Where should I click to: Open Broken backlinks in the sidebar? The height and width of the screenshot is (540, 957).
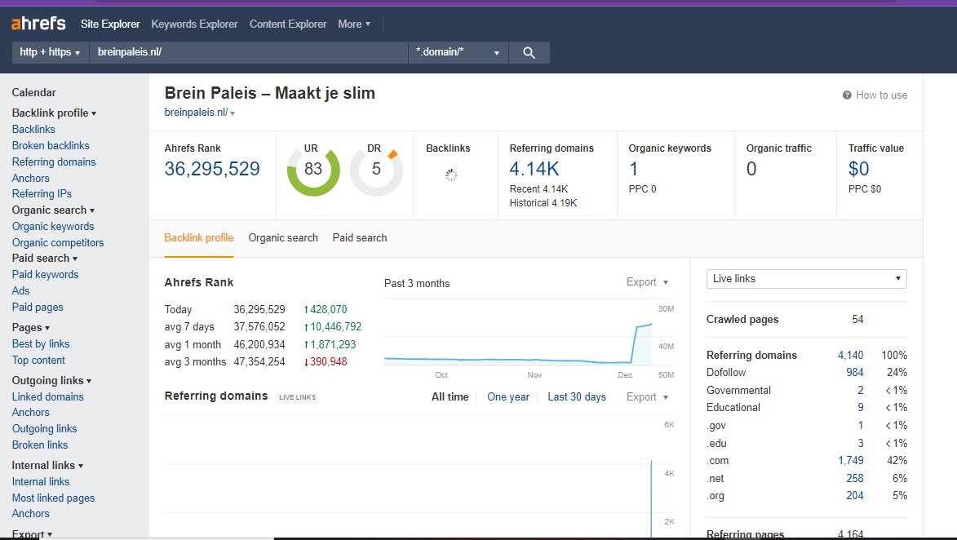tap(51, 145)
